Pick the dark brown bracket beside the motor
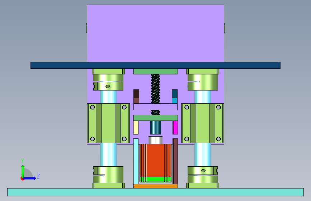Image resolution: width=311 pixels, height=201 pixels. point(175,161)
